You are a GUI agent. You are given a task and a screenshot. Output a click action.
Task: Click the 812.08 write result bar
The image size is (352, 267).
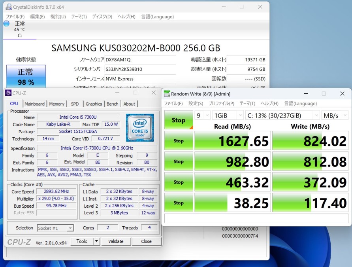310,161
